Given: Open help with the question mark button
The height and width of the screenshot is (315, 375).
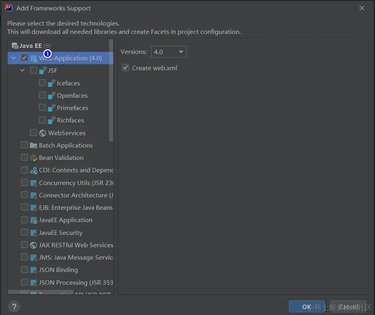Looking at the screenshot, I should point(14,306).
